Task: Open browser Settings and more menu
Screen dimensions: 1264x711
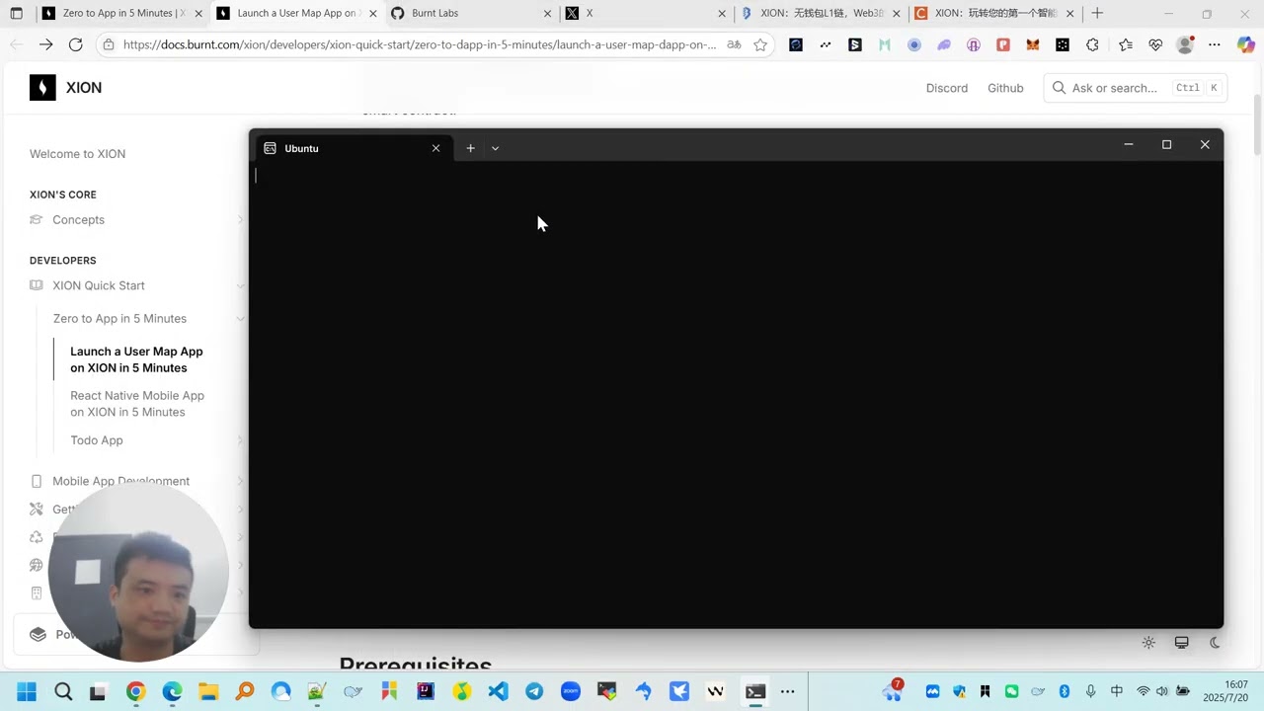Action: pos(1215,44)
